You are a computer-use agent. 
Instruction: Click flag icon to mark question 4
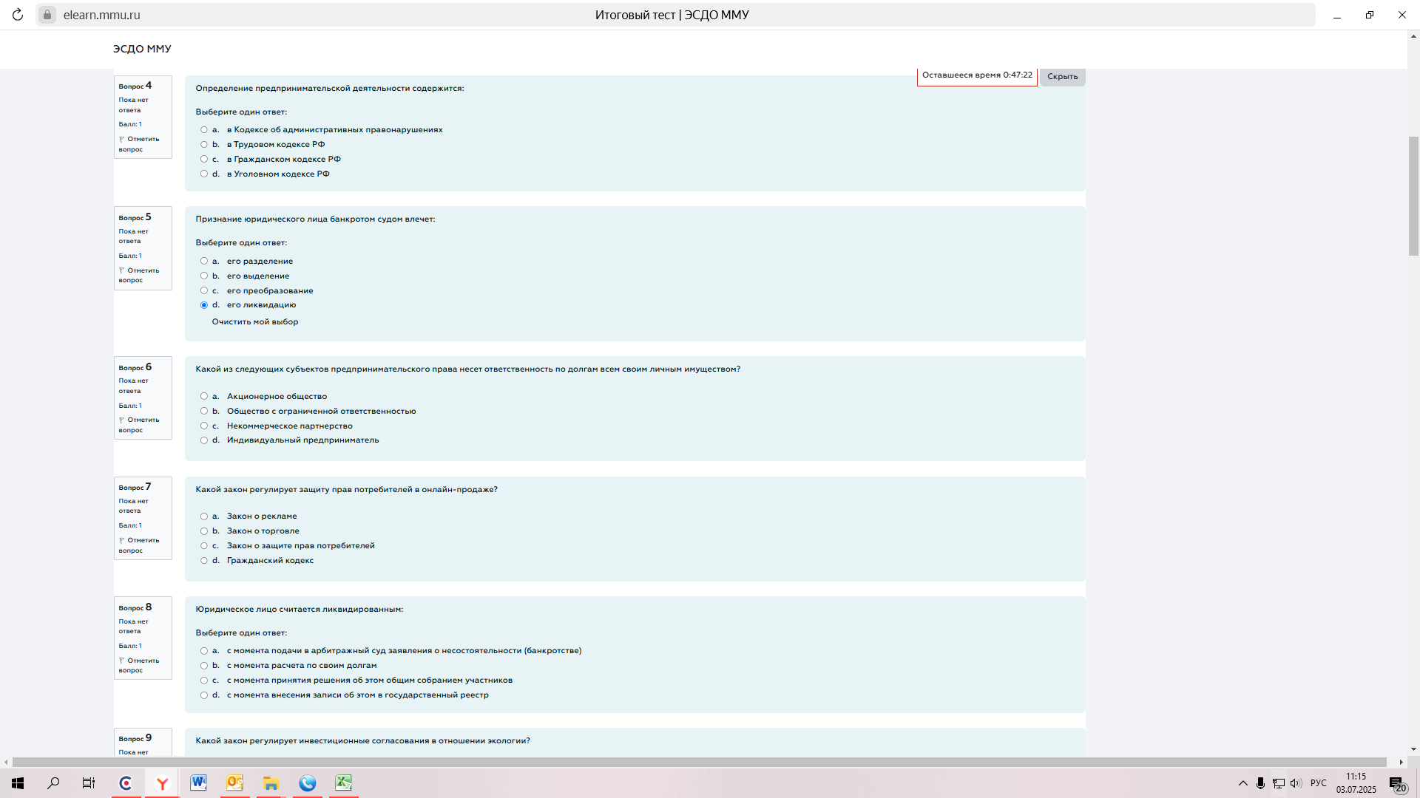point(122,139)
